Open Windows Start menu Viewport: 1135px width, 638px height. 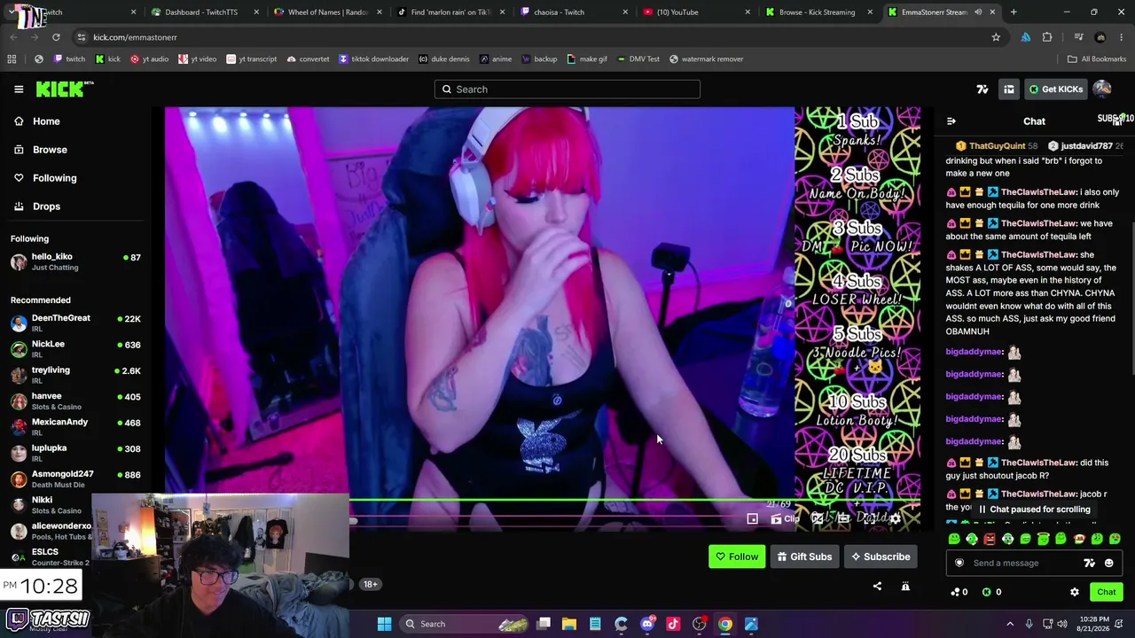point(384,624)
